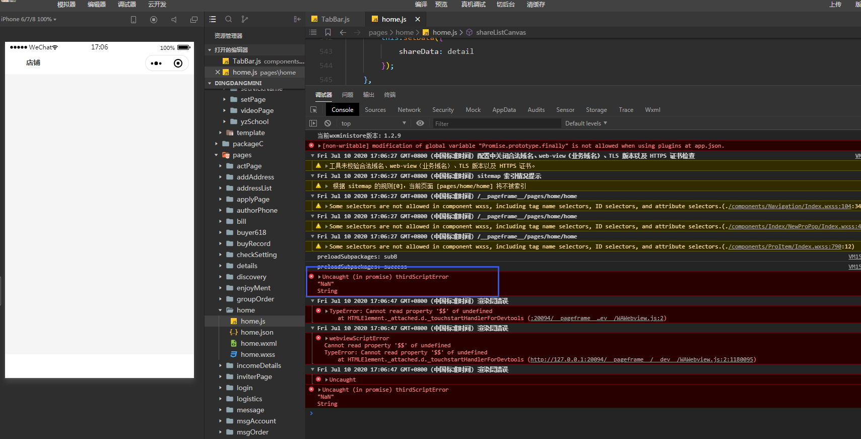Viewport: 861px width, 439px height.
Task: Switch to the Network devtools tab
Action: point(409,109)
